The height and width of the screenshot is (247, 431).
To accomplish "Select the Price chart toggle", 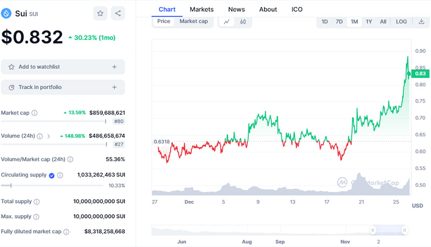I will point(164,21).
